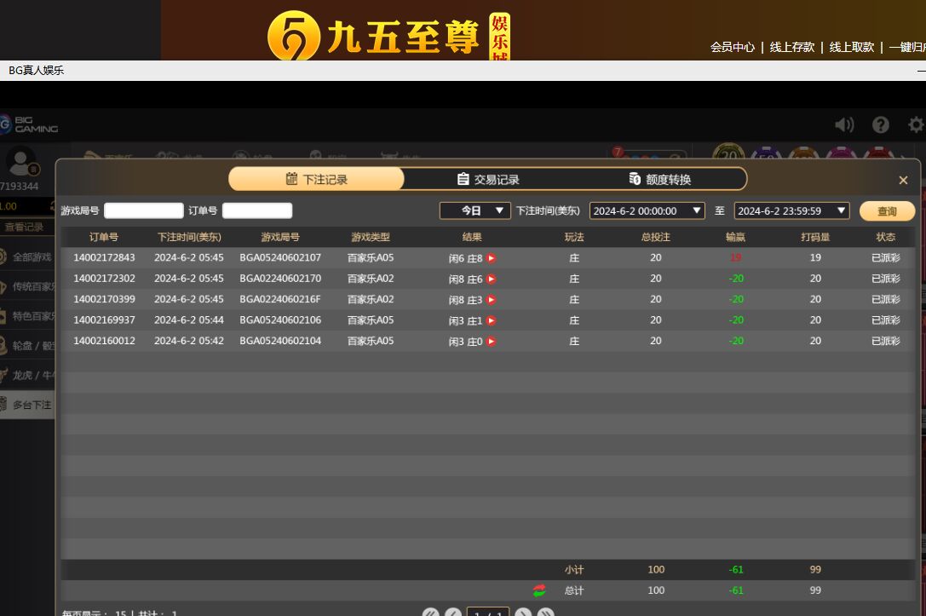Open 会员中心 in the top navigation

point(733,47)
